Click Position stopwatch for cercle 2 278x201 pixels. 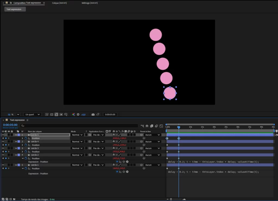(26, 158)
